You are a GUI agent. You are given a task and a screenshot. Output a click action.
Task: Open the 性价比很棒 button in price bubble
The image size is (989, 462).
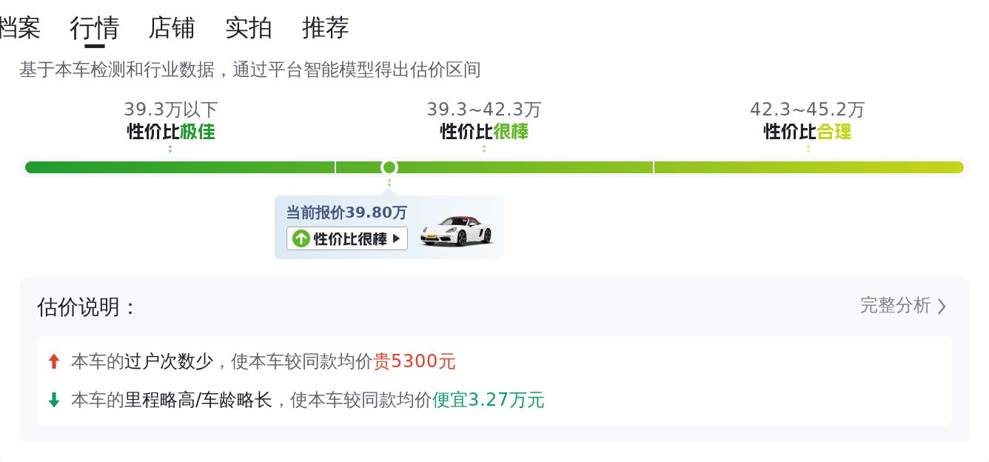(x=346, y=238)
